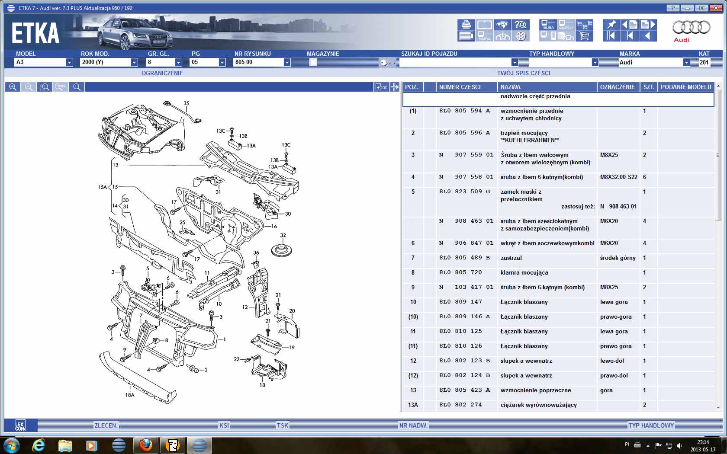The height and width of the screenshot is (454, 727).
Task: Click the motorcycle info icon
Action: [x=502, y=36]
